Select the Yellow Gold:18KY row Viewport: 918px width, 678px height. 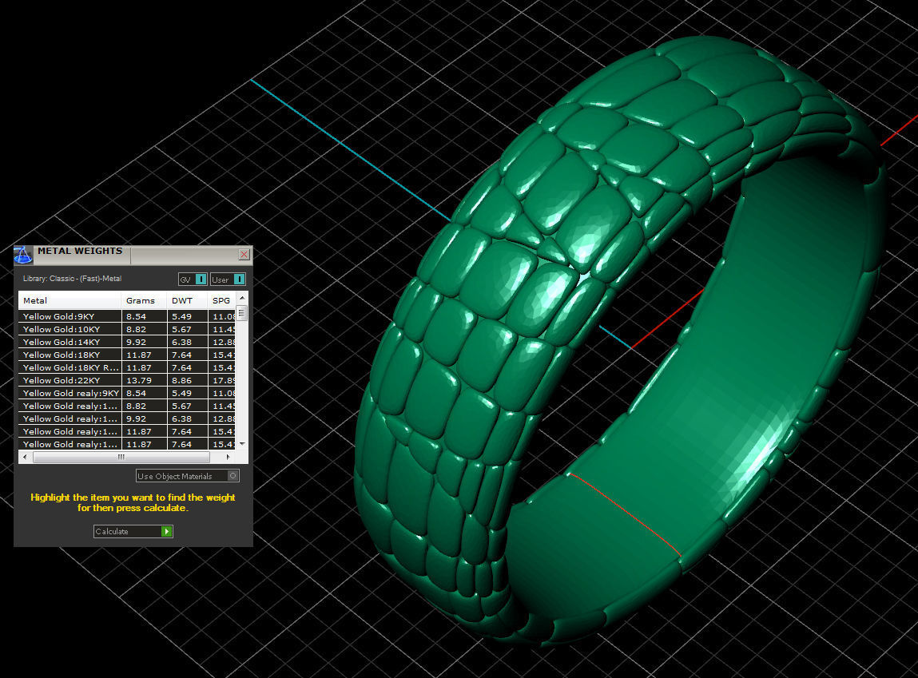coord(127,355)
